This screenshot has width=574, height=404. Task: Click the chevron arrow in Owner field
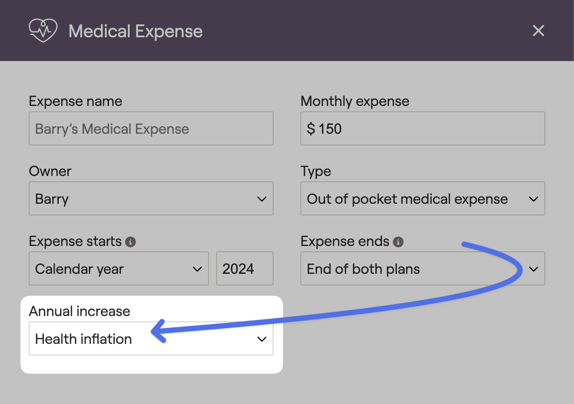262,199
